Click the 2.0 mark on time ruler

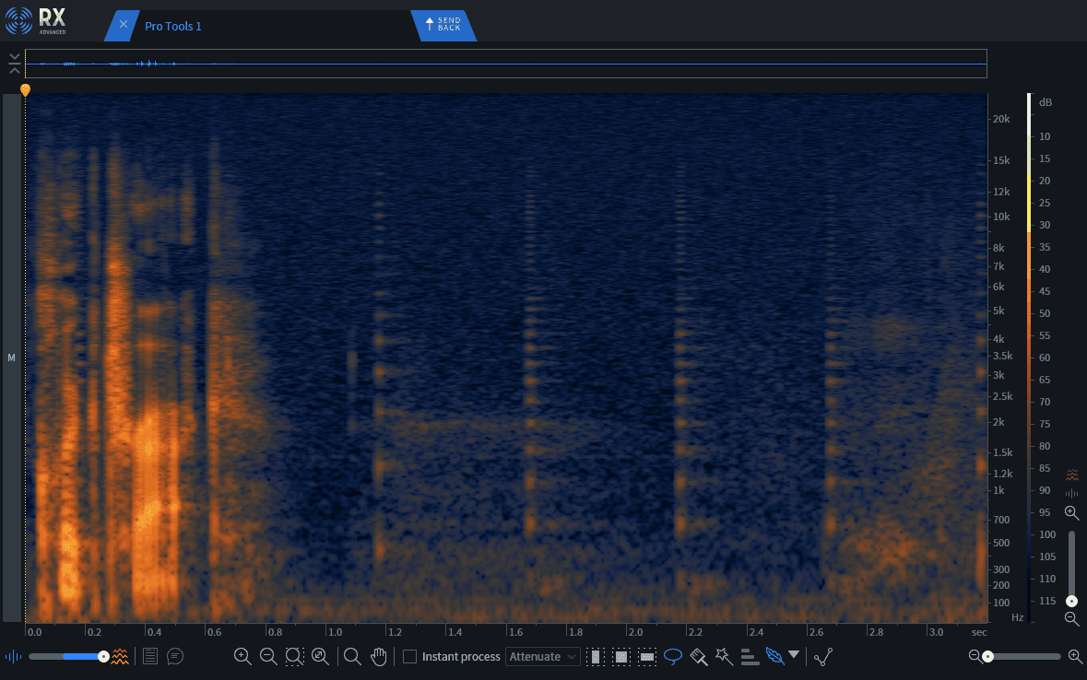[635, 632]
